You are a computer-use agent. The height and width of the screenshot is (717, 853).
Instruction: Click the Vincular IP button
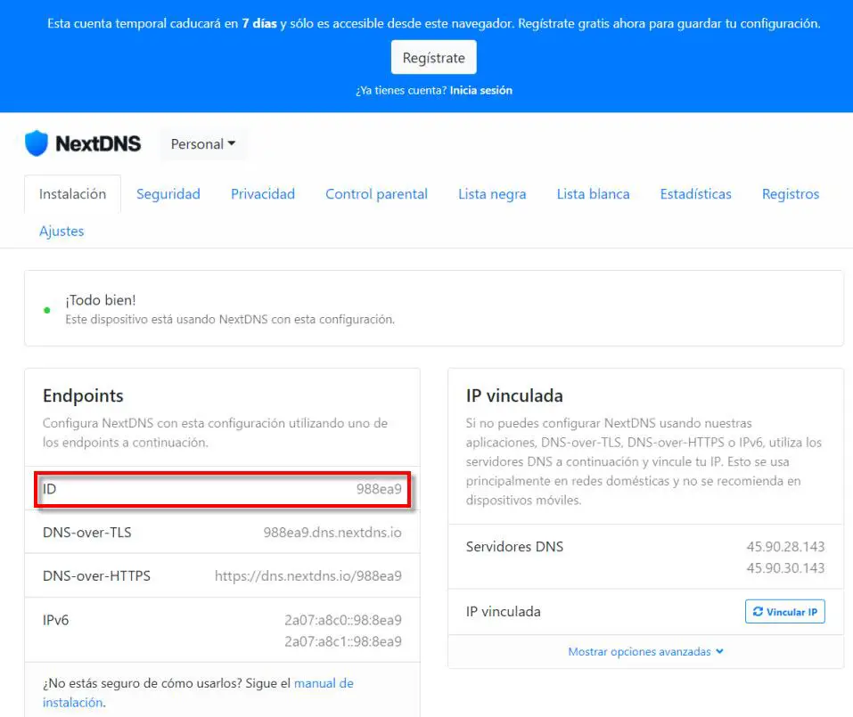(785, 612)
